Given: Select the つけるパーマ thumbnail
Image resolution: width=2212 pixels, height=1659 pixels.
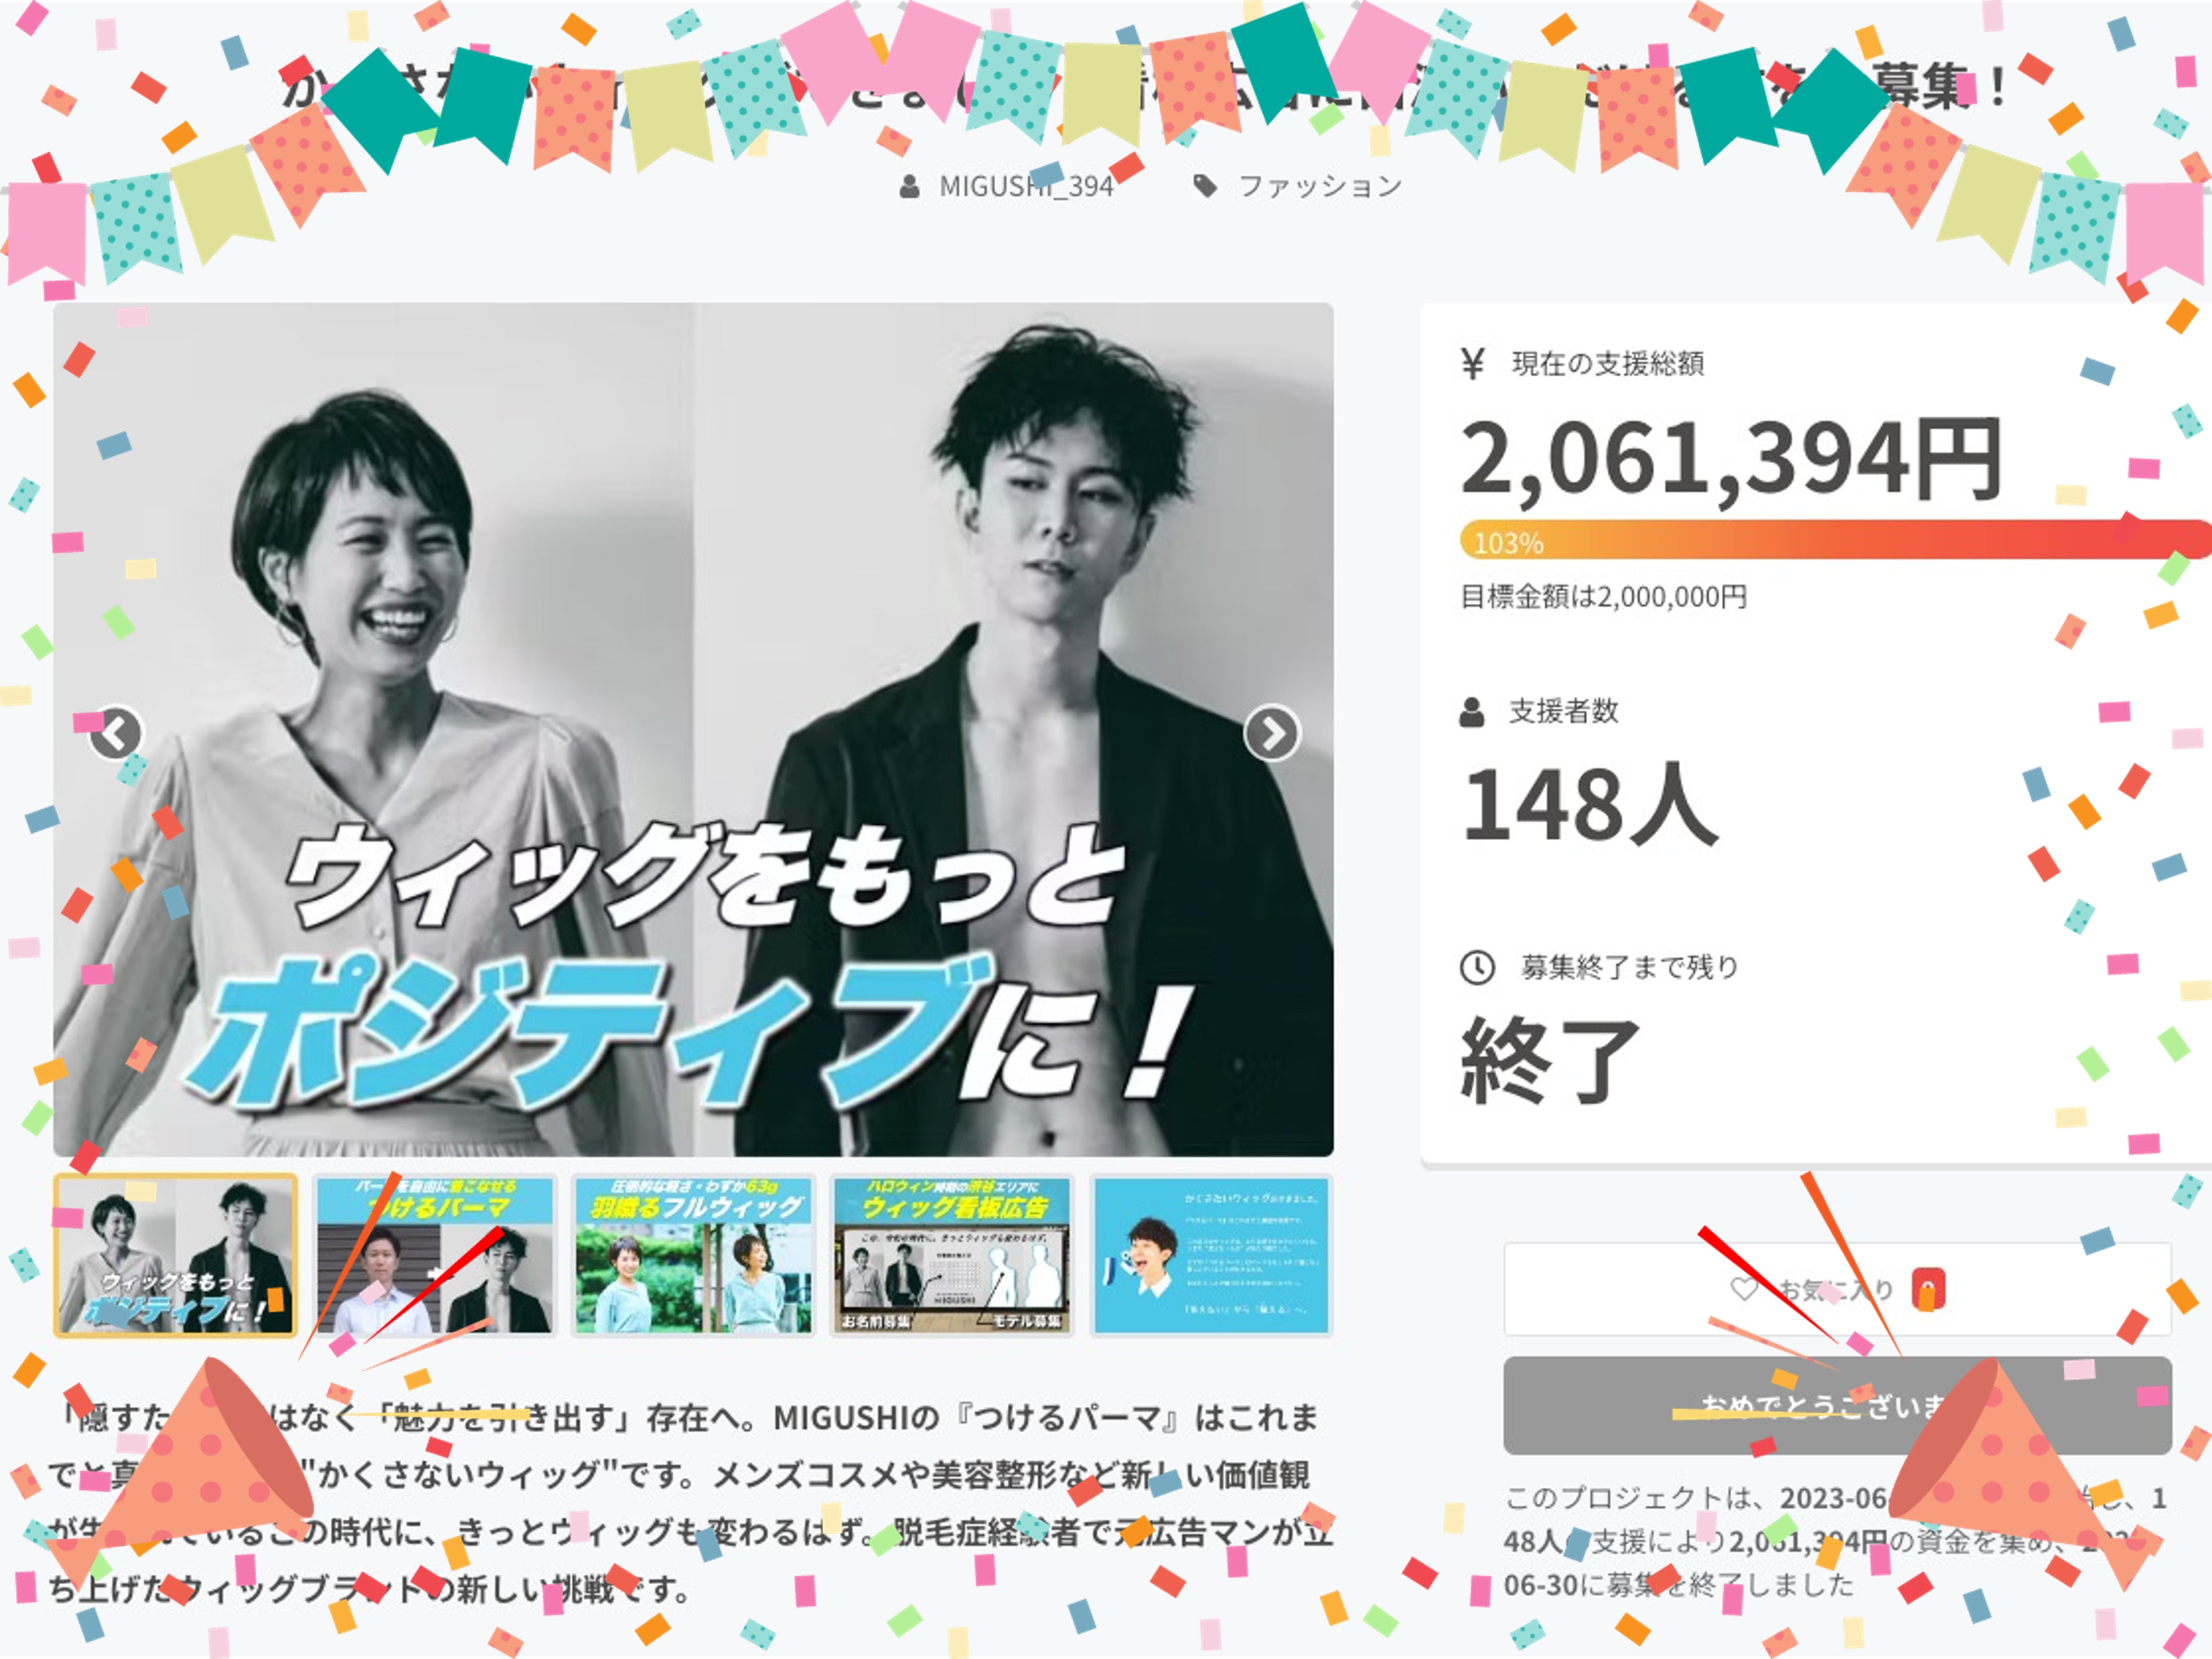Looking at the screenshot, I should point(434,1255).
